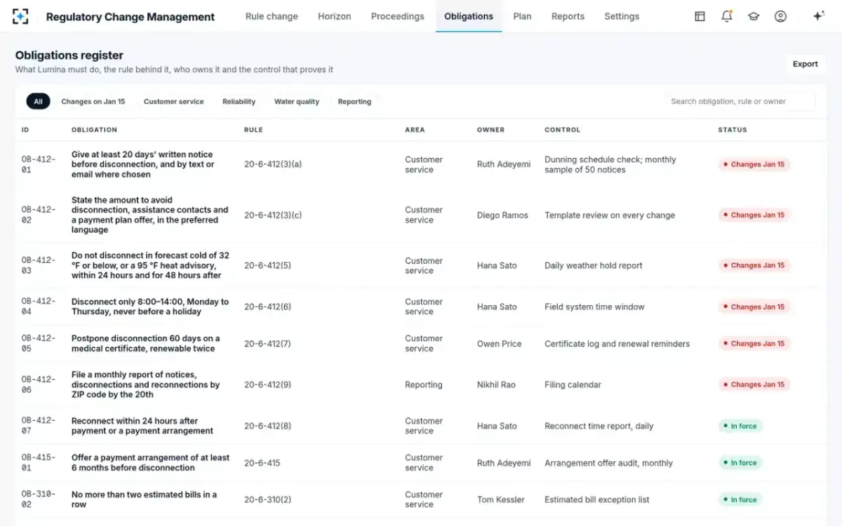This screenshot has height=526, width=842.
Task: Click rule 20-6-415
Action: click(262, 463)
